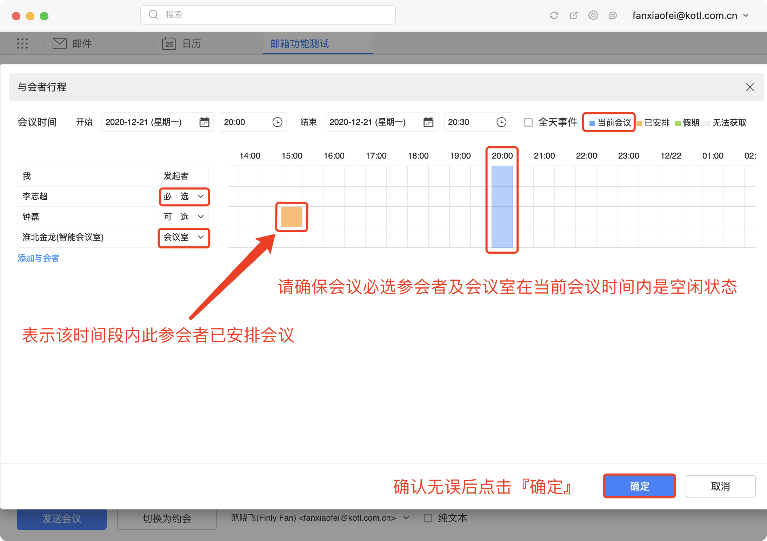Switch to 邮件 tab
Screen dimensions: 767x541
click(x=72, y=44)
